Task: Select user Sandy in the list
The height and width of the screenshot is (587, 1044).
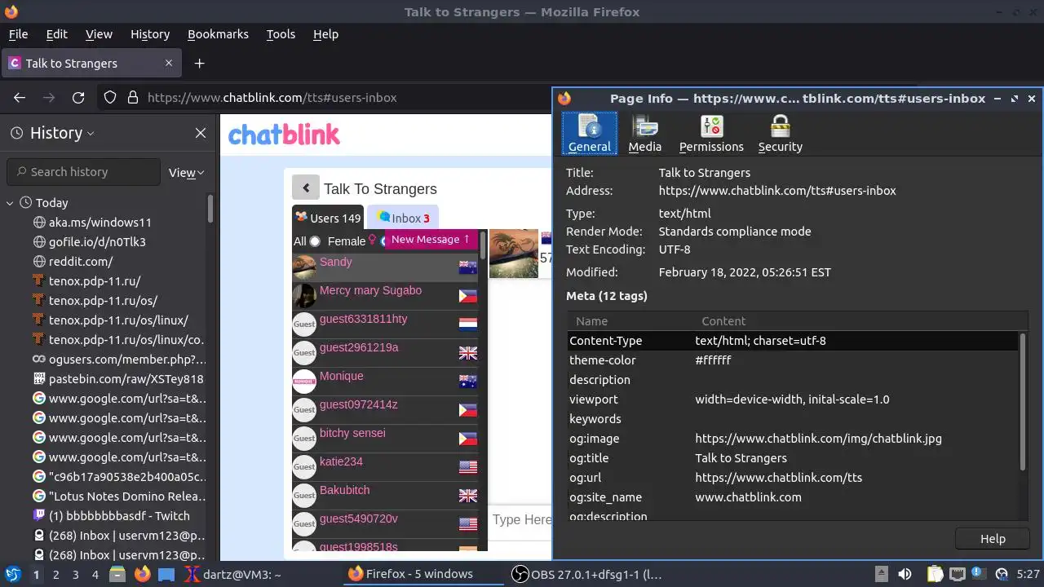Action: 385,267
